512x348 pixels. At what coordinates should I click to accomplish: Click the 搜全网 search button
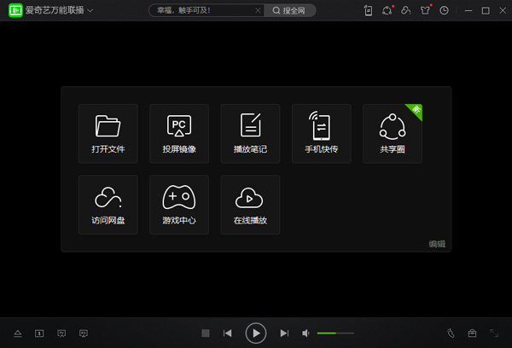click(x=289, y=10)
